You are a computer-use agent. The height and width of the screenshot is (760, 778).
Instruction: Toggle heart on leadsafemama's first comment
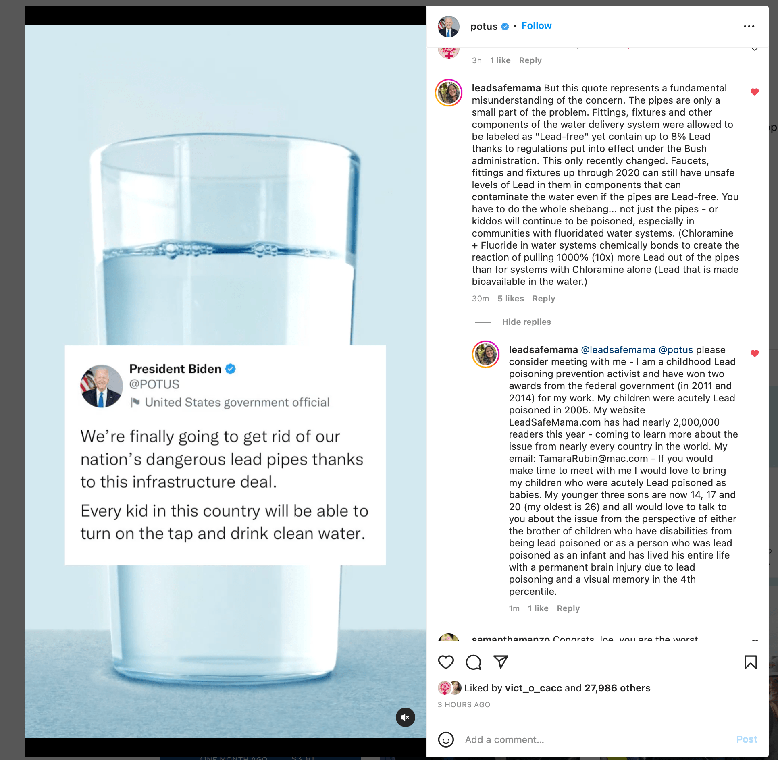click(755, 92)
